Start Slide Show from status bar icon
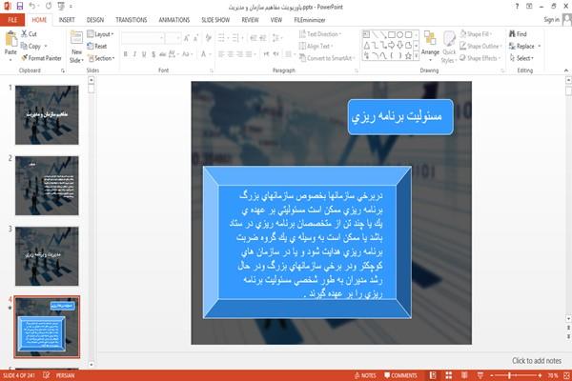572x381 pixels. click(480, 375)
